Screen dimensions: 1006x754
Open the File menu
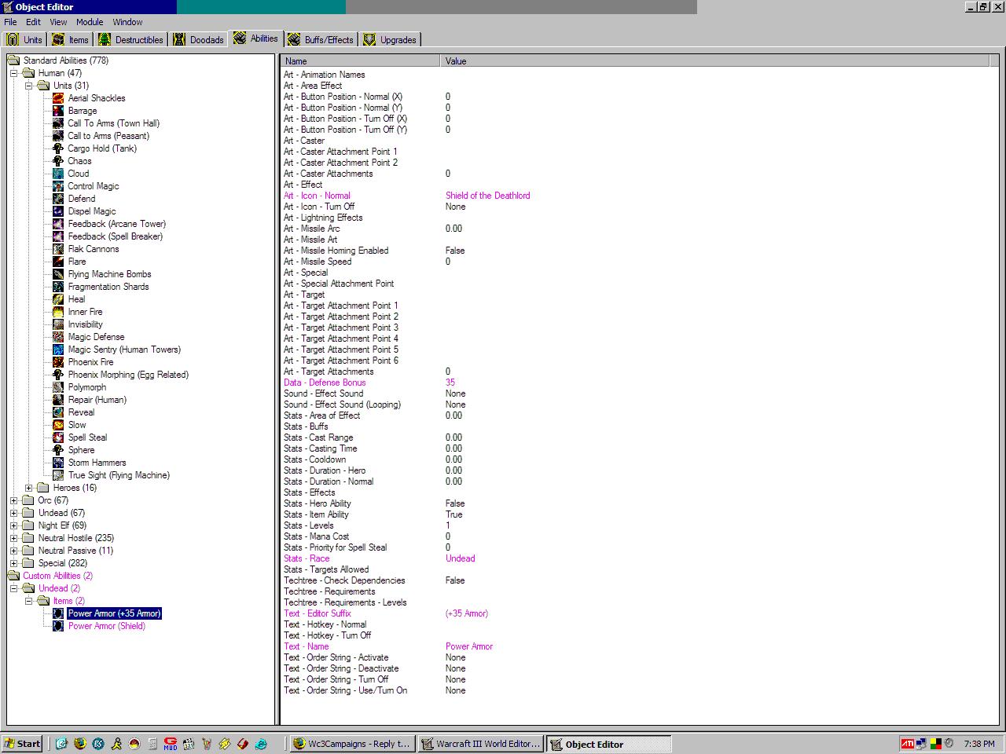tap(10, 22)
